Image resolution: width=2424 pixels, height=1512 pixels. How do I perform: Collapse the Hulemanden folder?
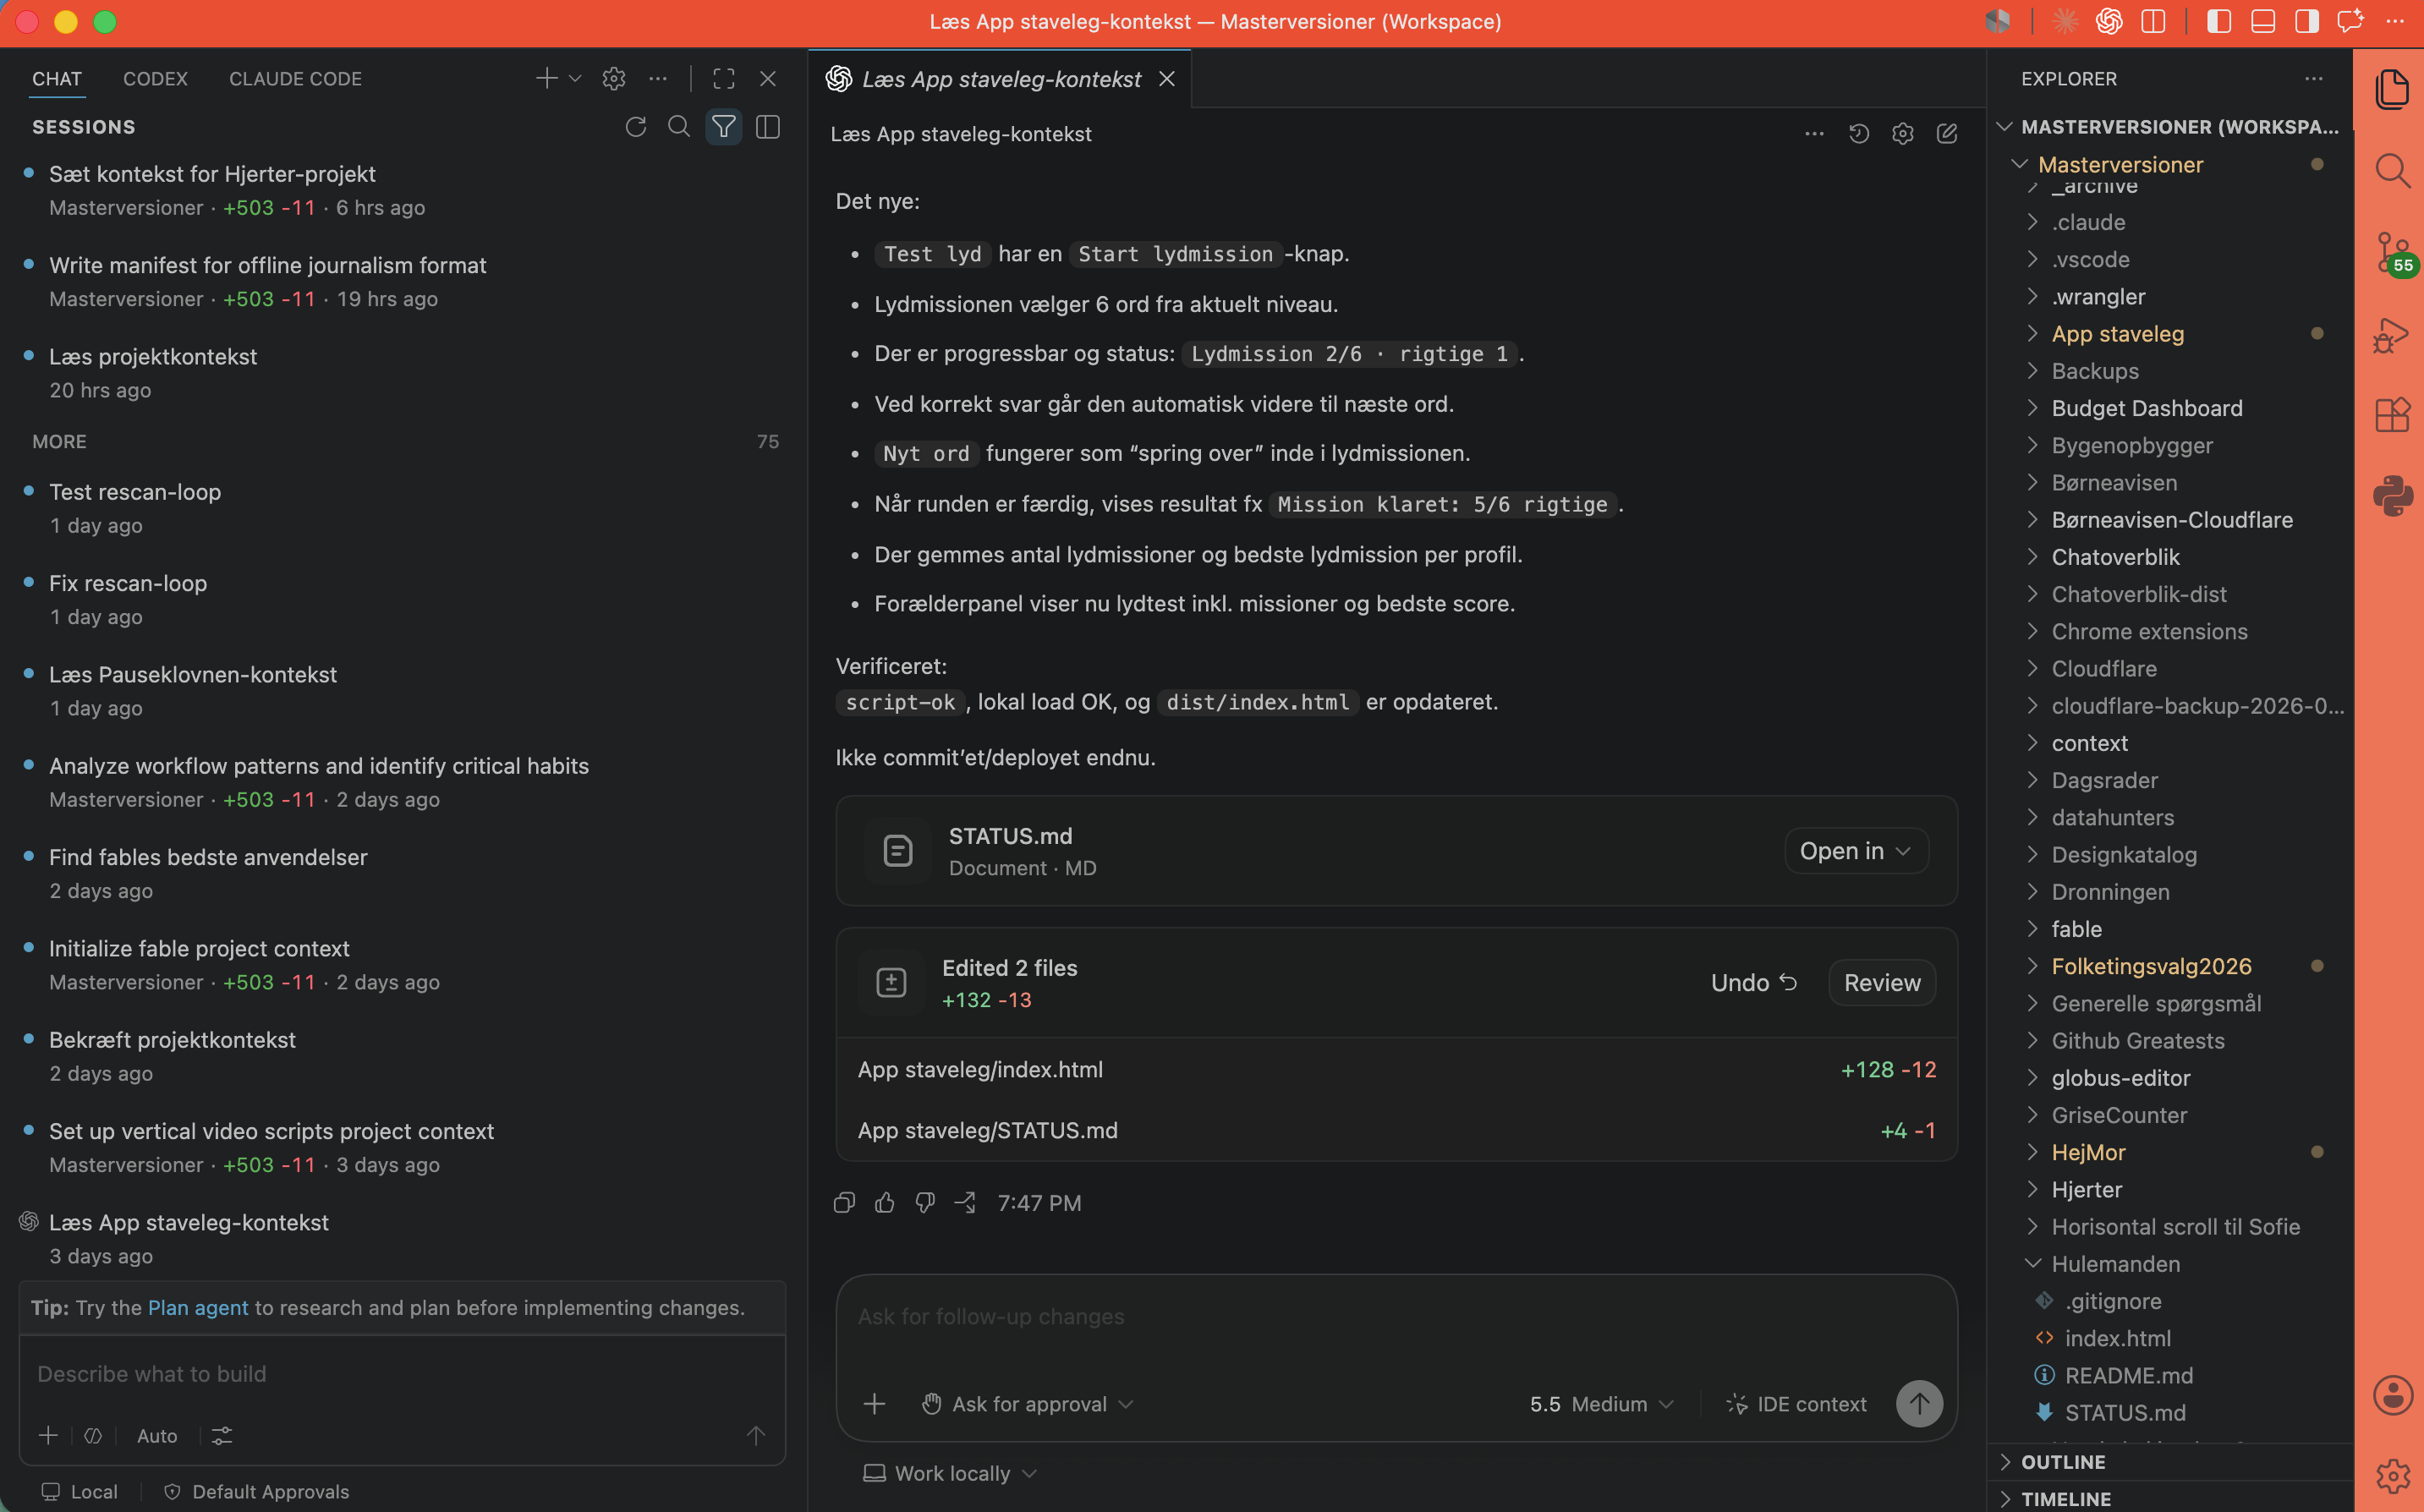(x=2115, y=1264)
